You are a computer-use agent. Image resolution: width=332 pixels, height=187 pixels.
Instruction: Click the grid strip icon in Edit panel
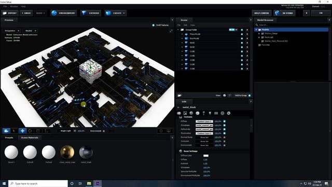[x=216, y=113]
